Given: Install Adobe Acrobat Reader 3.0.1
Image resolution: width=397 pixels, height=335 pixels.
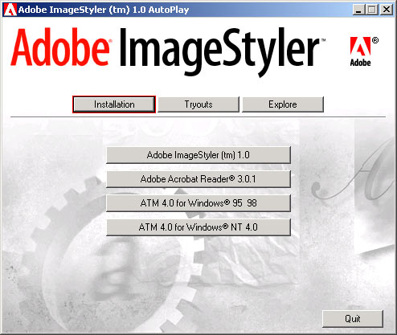Looking at the screenshot, I should (x=198, y=179).
